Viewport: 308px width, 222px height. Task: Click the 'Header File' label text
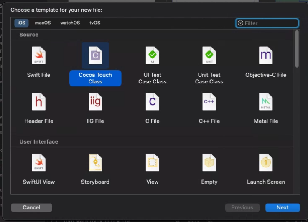pos(39,121)
